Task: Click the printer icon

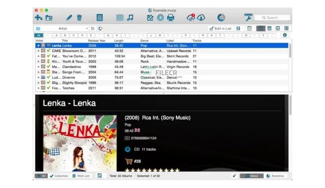Action: coord(171,17)
